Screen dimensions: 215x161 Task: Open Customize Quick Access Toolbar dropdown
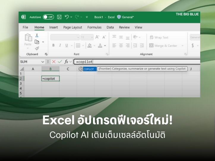[x=87, y=17]
